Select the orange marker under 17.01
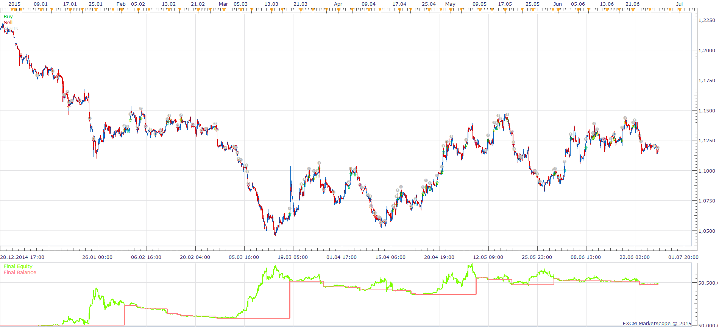This screenshot has width=719, height=327. click(70, 11)
